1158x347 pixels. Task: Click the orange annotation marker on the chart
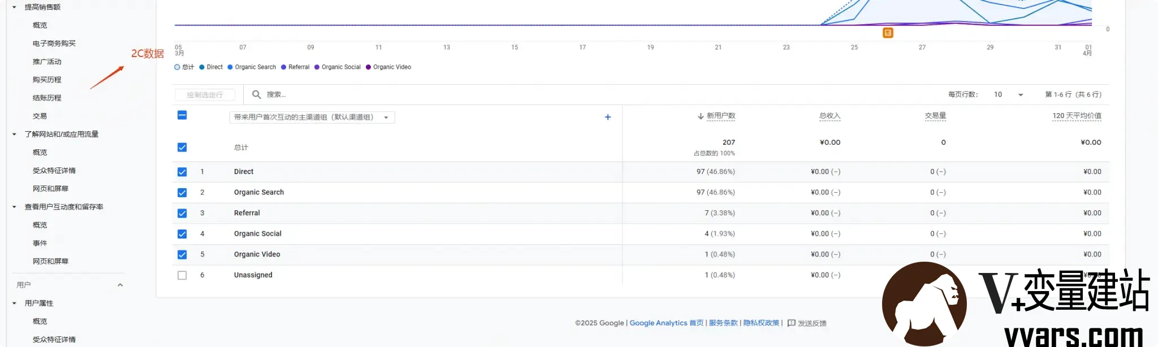(888, 33)
